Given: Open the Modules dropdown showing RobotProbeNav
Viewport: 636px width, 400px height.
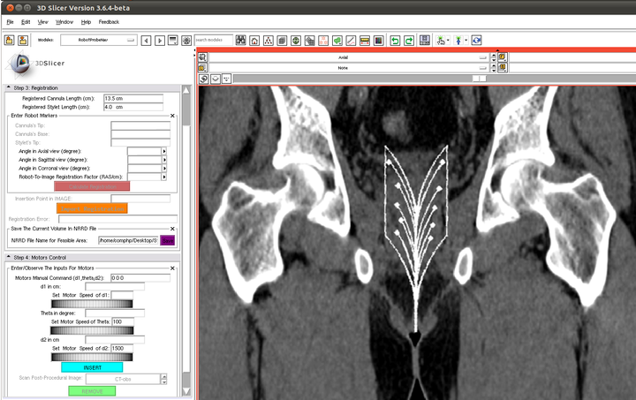Looking at the screenshot, I should click(99, 40).
